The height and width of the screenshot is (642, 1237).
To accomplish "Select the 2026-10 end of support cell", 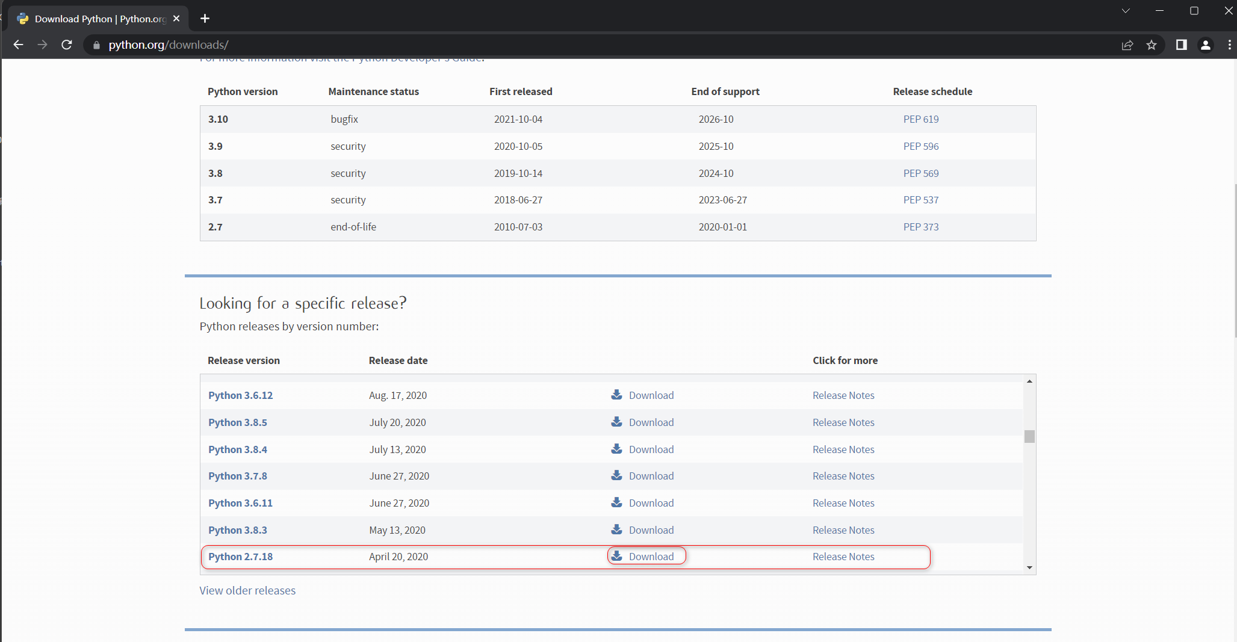I will (716, 119).
